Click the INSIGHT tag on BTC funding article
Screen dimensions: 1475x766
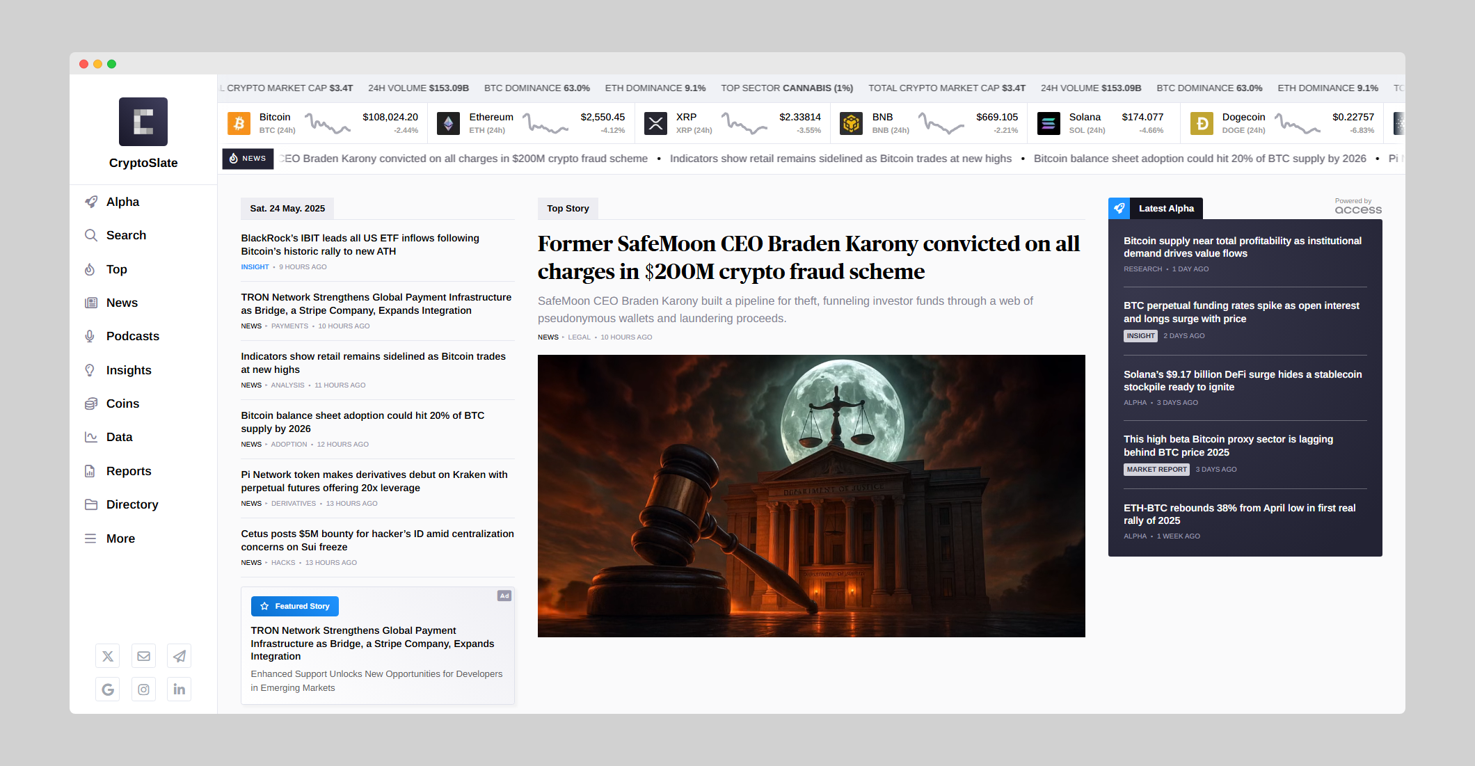point(1140,336)
